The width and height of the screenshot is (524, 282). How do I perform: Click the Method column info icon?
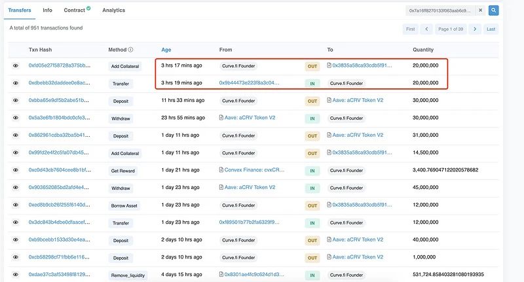(x=130, y=50)
